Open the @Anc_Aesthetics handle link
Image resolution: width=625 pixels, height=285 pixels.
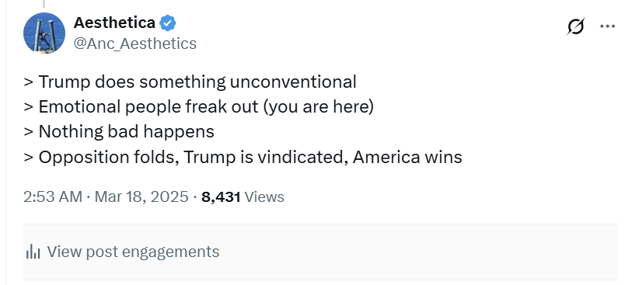(135, 43)
